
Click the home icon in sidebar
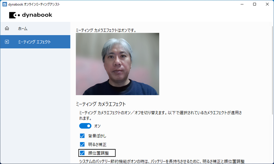[x=7, y=28]
